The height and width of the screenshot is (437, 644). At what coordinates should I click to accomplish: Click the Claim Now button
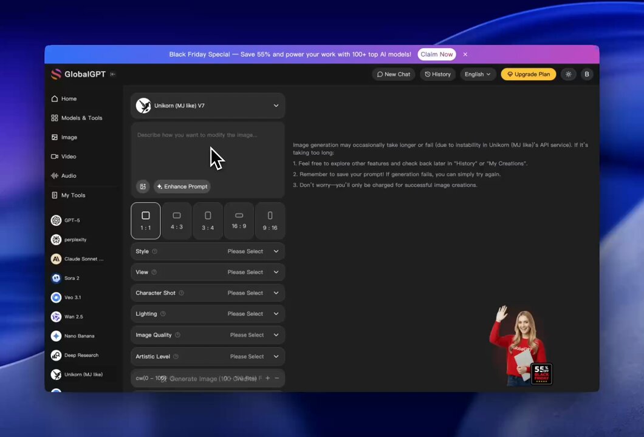click(437, 54)
